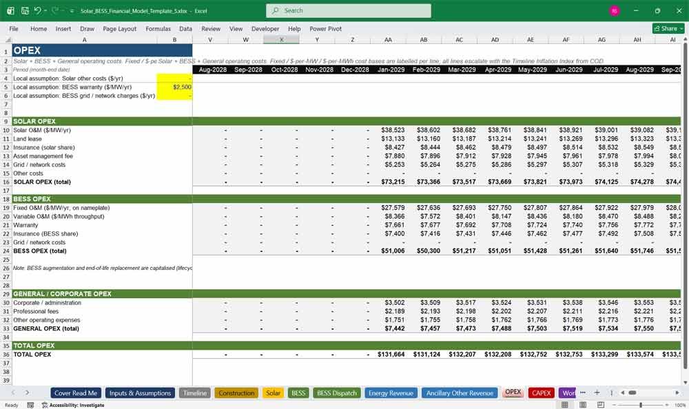The height and width of the screenshot is (409, 689).
Task: Click the zoom in plus button
Action: coord(667,405)
